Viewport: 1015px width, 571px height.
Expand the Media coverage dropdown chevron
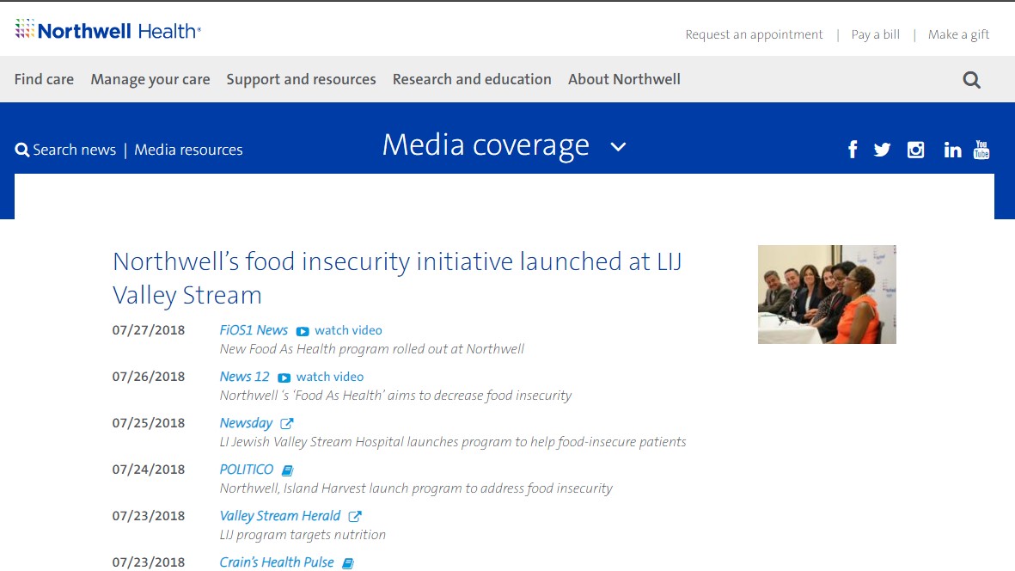click(618, 147)
